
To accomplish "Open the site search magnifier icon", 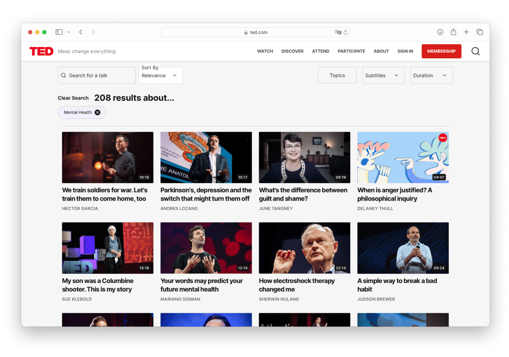I will (x=475, y=51).
